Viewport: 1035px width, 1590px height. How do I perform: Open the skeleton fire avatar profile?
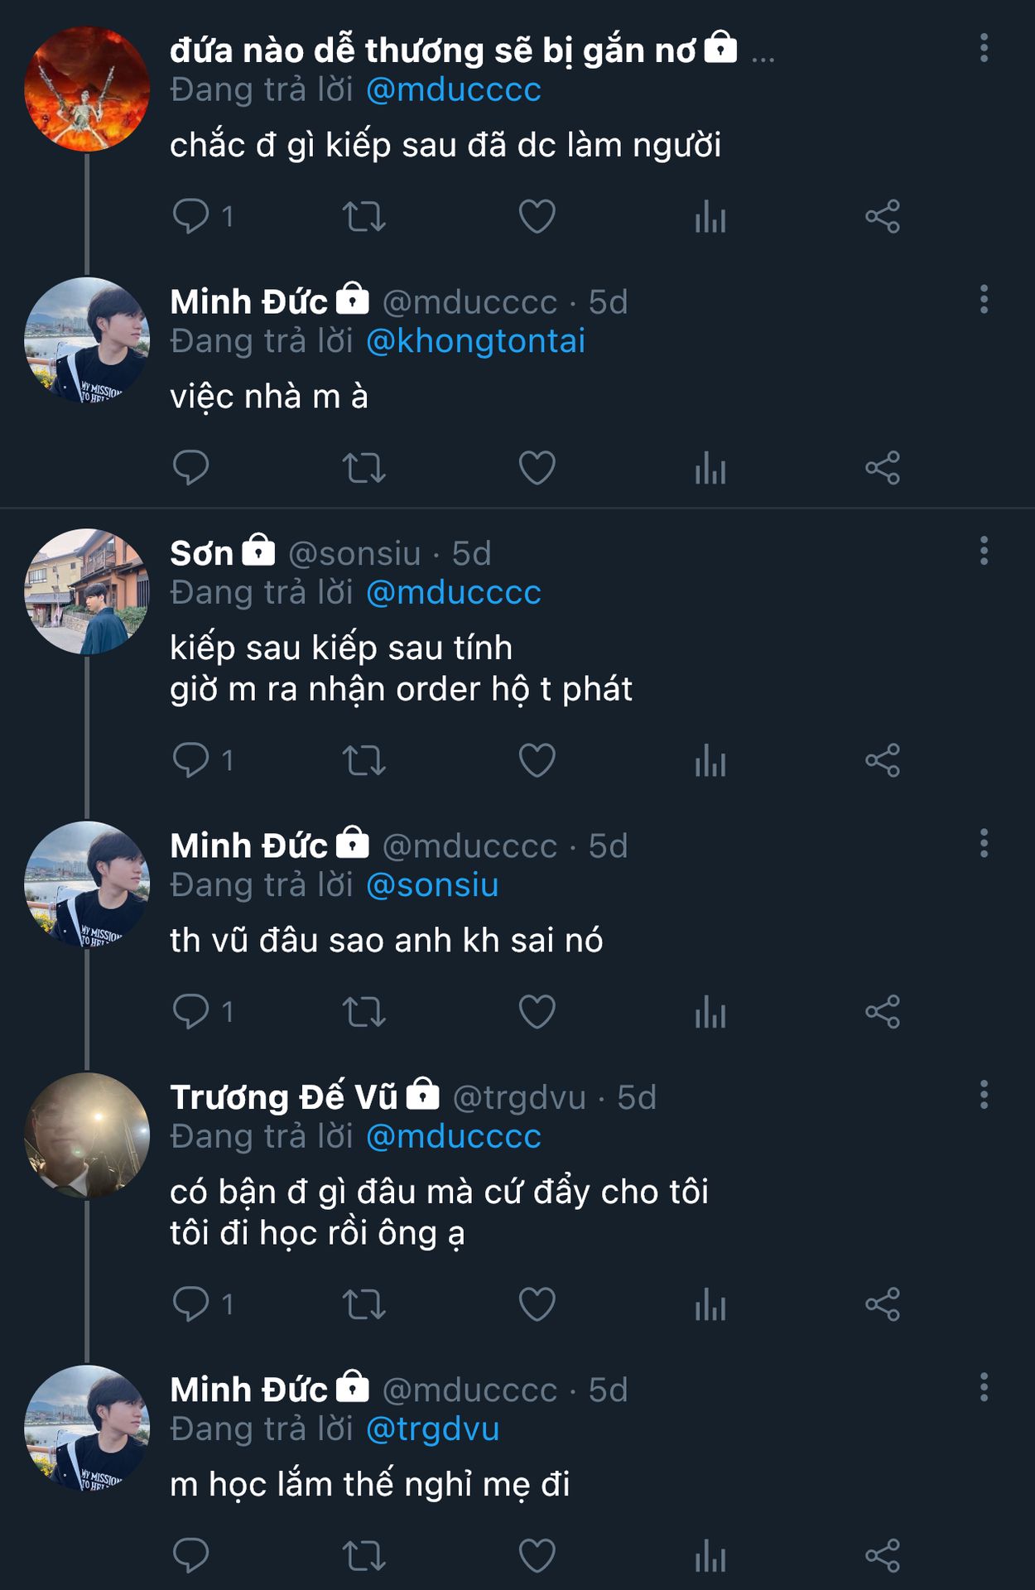pyautogui.click(x=87, y=89)
